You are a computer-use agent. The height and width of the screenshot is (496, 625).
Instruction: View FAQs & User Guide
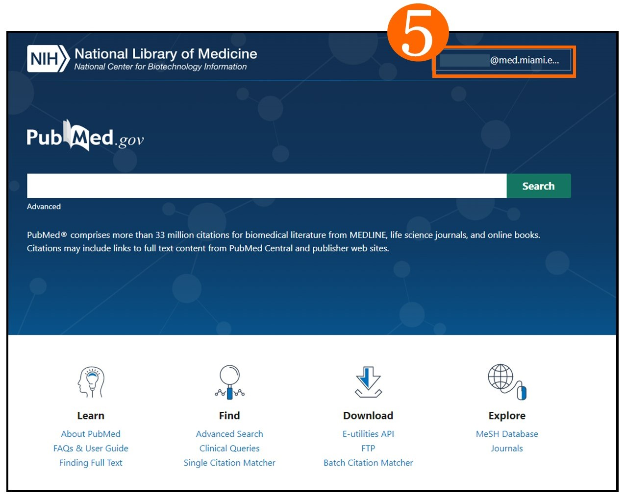click(x=91, y=448)
